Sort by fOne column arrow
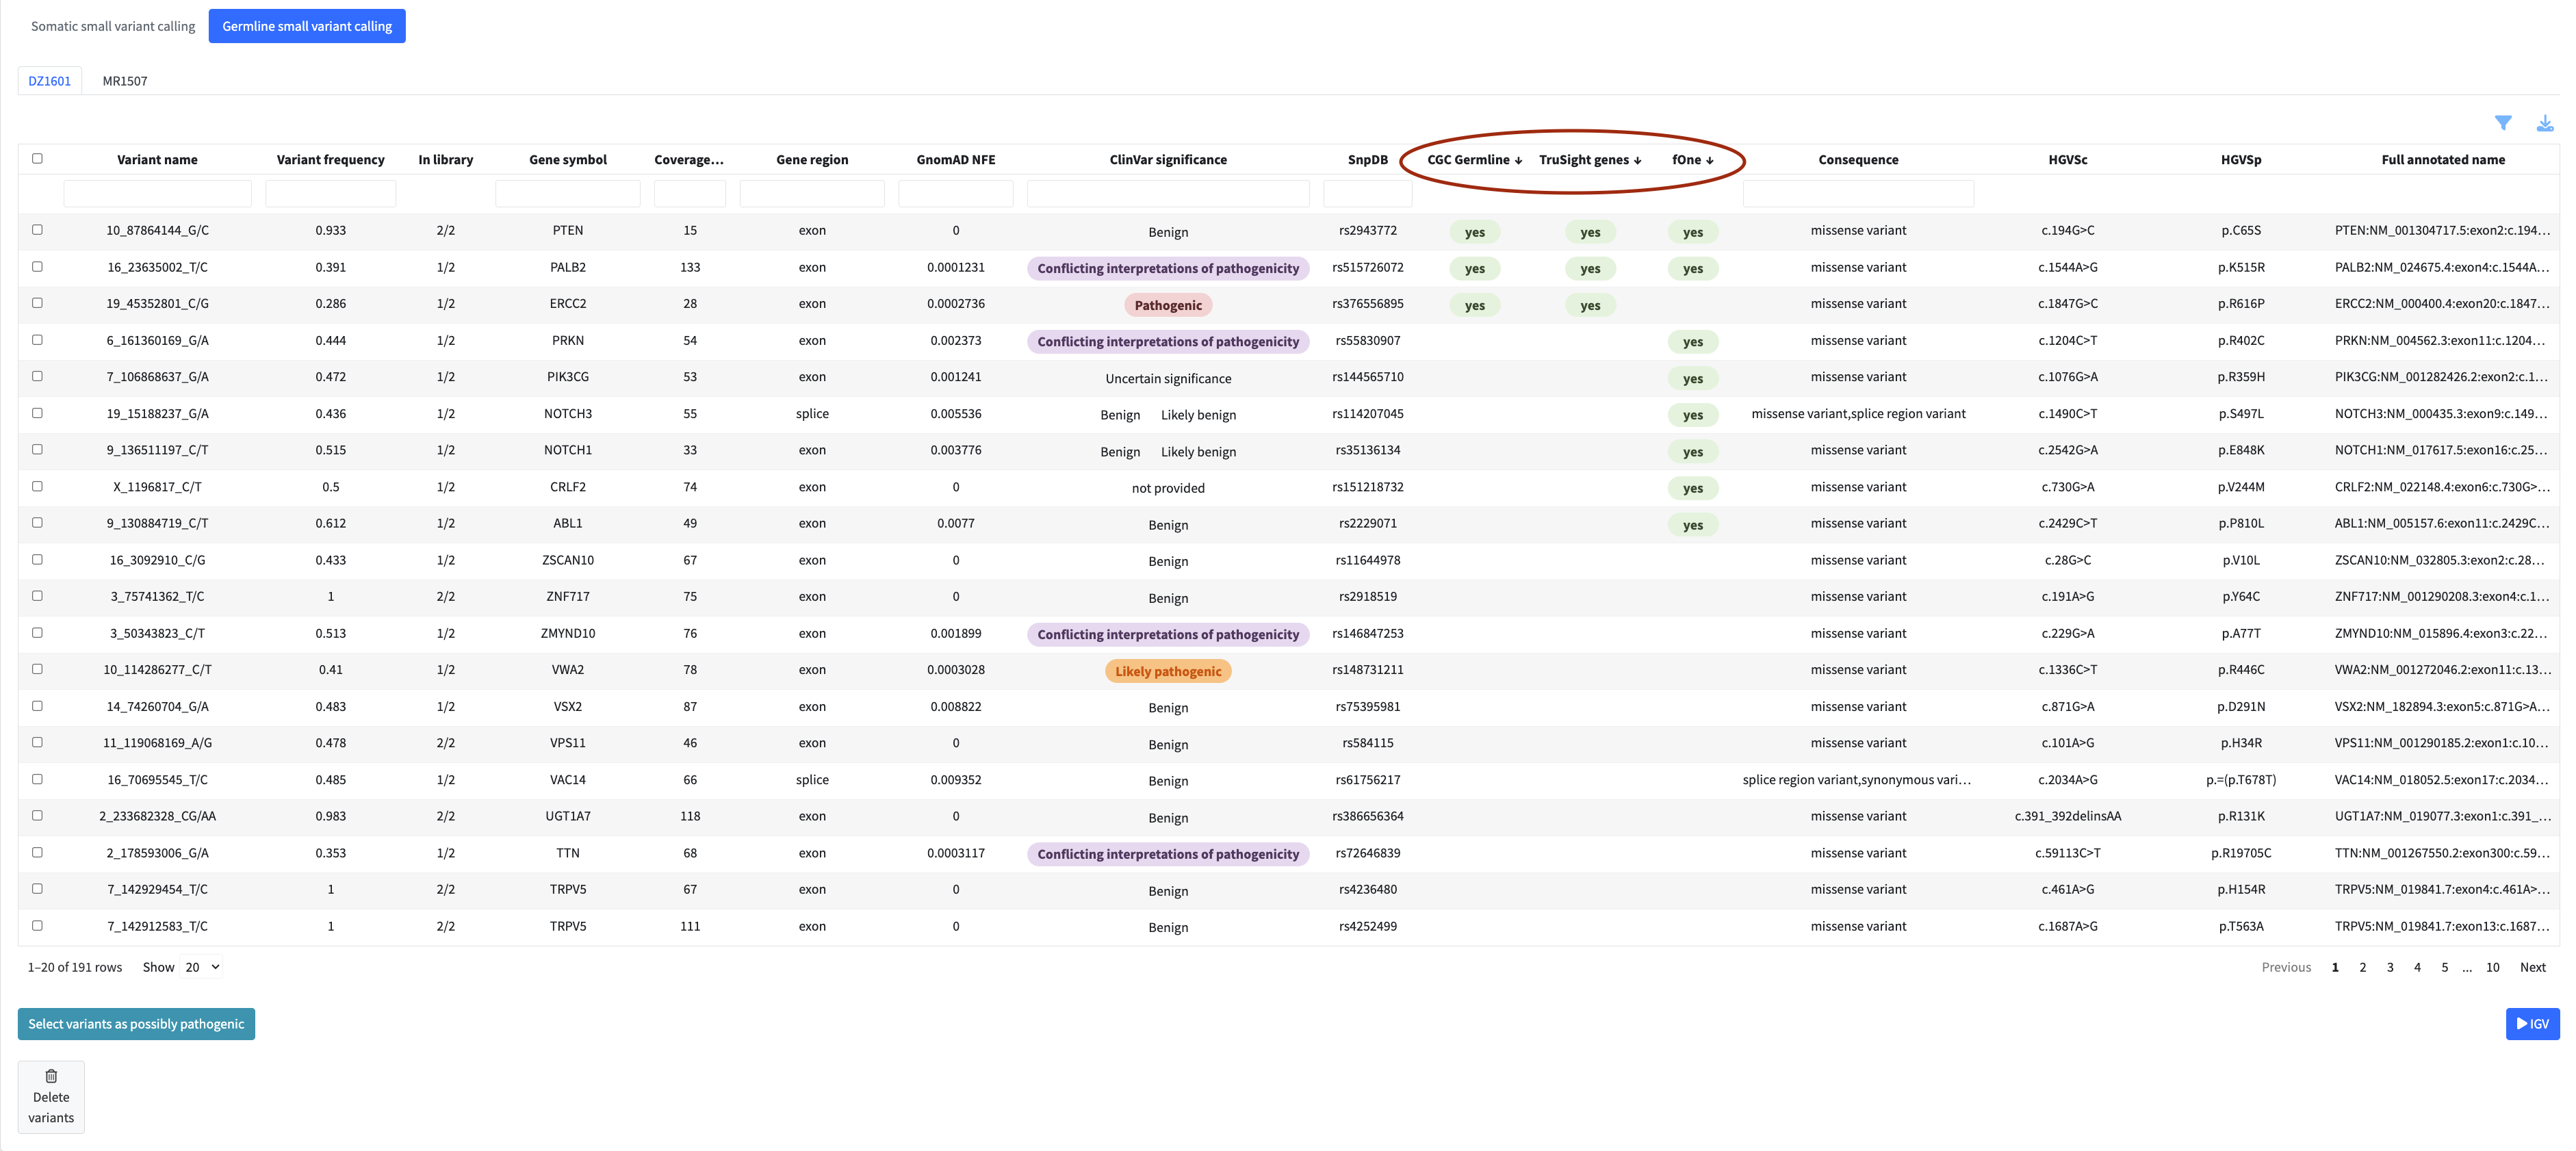Screen dimensions: 2576x1151 1710,160
